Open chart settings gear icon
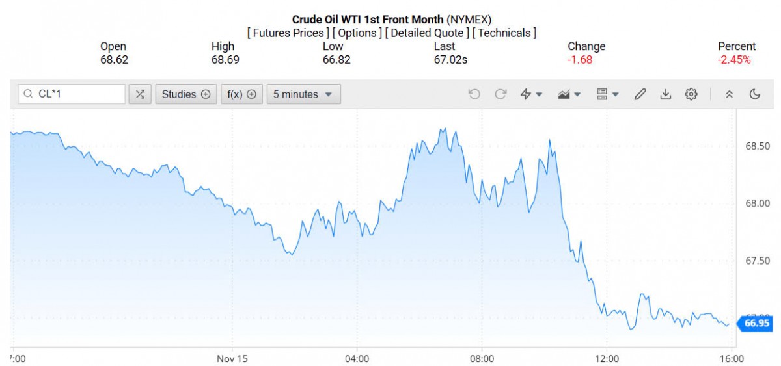781x366 pixels. pos(691,94)
